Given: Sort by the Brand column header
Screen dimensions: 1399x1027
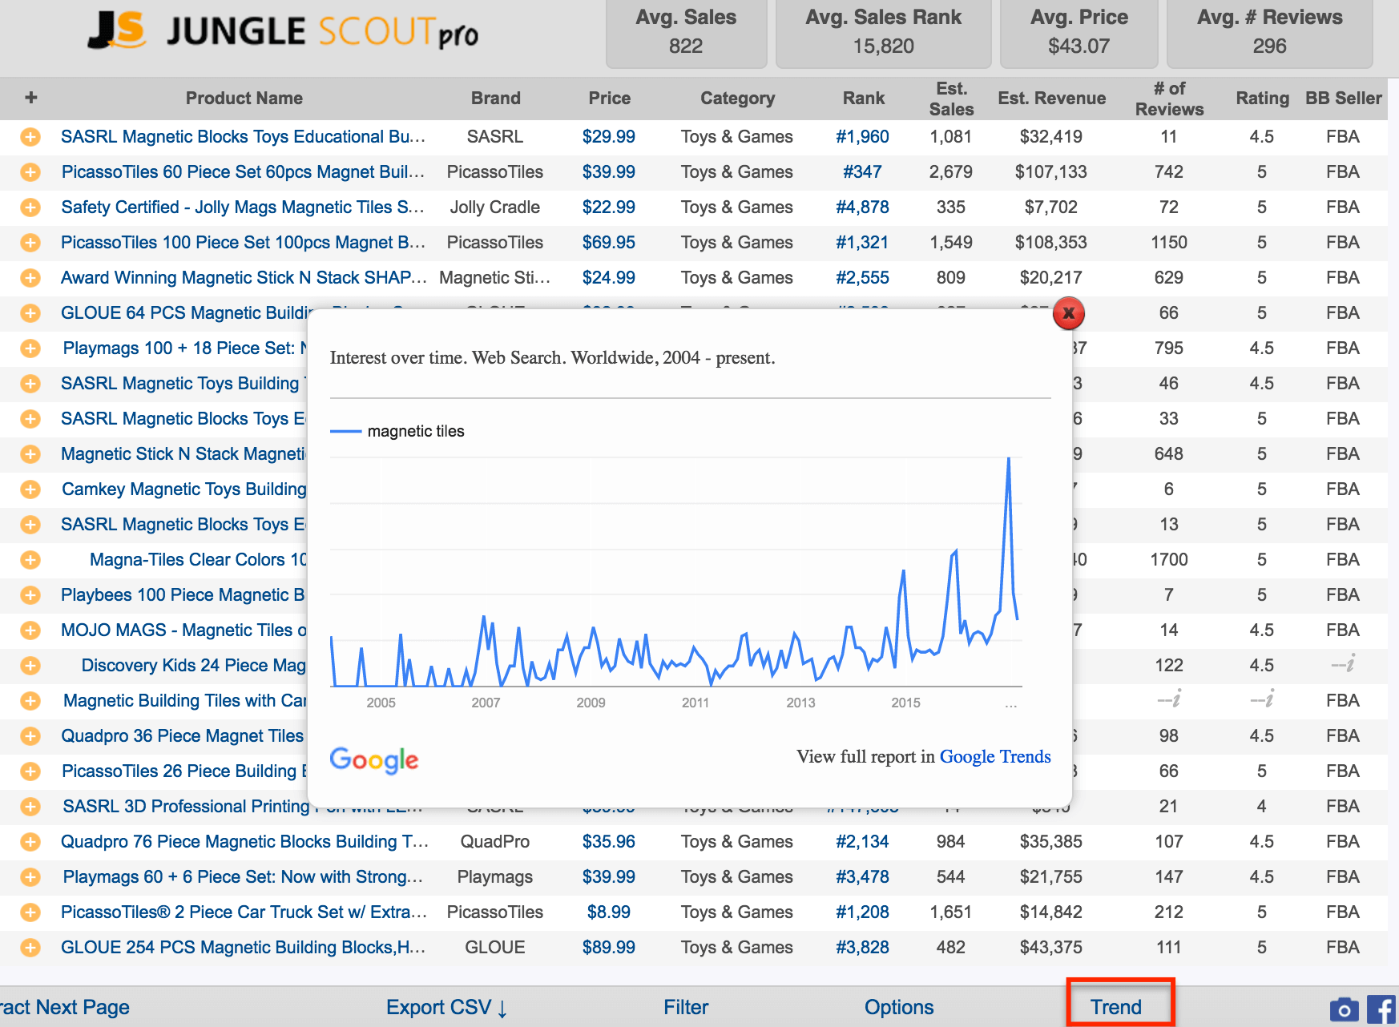Looking at the screenshot, I should pyautogui.click(x=495, y=98).
